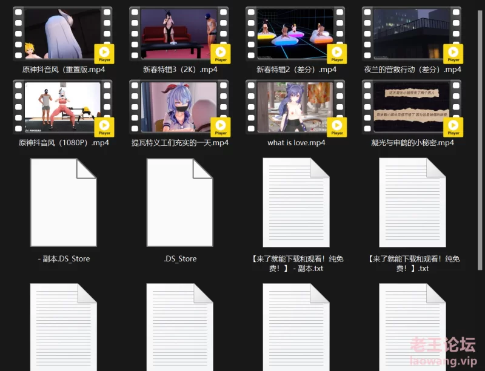The image size is (485, 371).
Task: Click the file name 新春特辑3（2K）.mp4
Action: click(180, 70)
